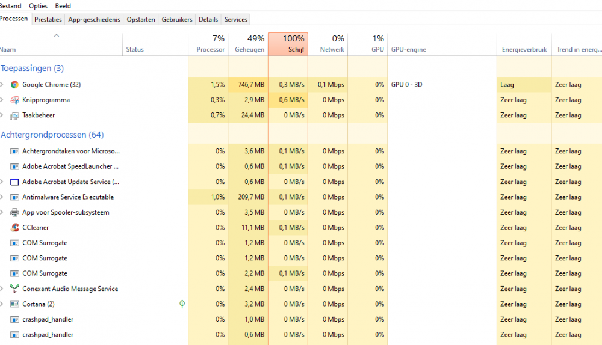This screenshot has width=602, height=345.
Task: Open the Bestand menu
Action: (10, 6)
